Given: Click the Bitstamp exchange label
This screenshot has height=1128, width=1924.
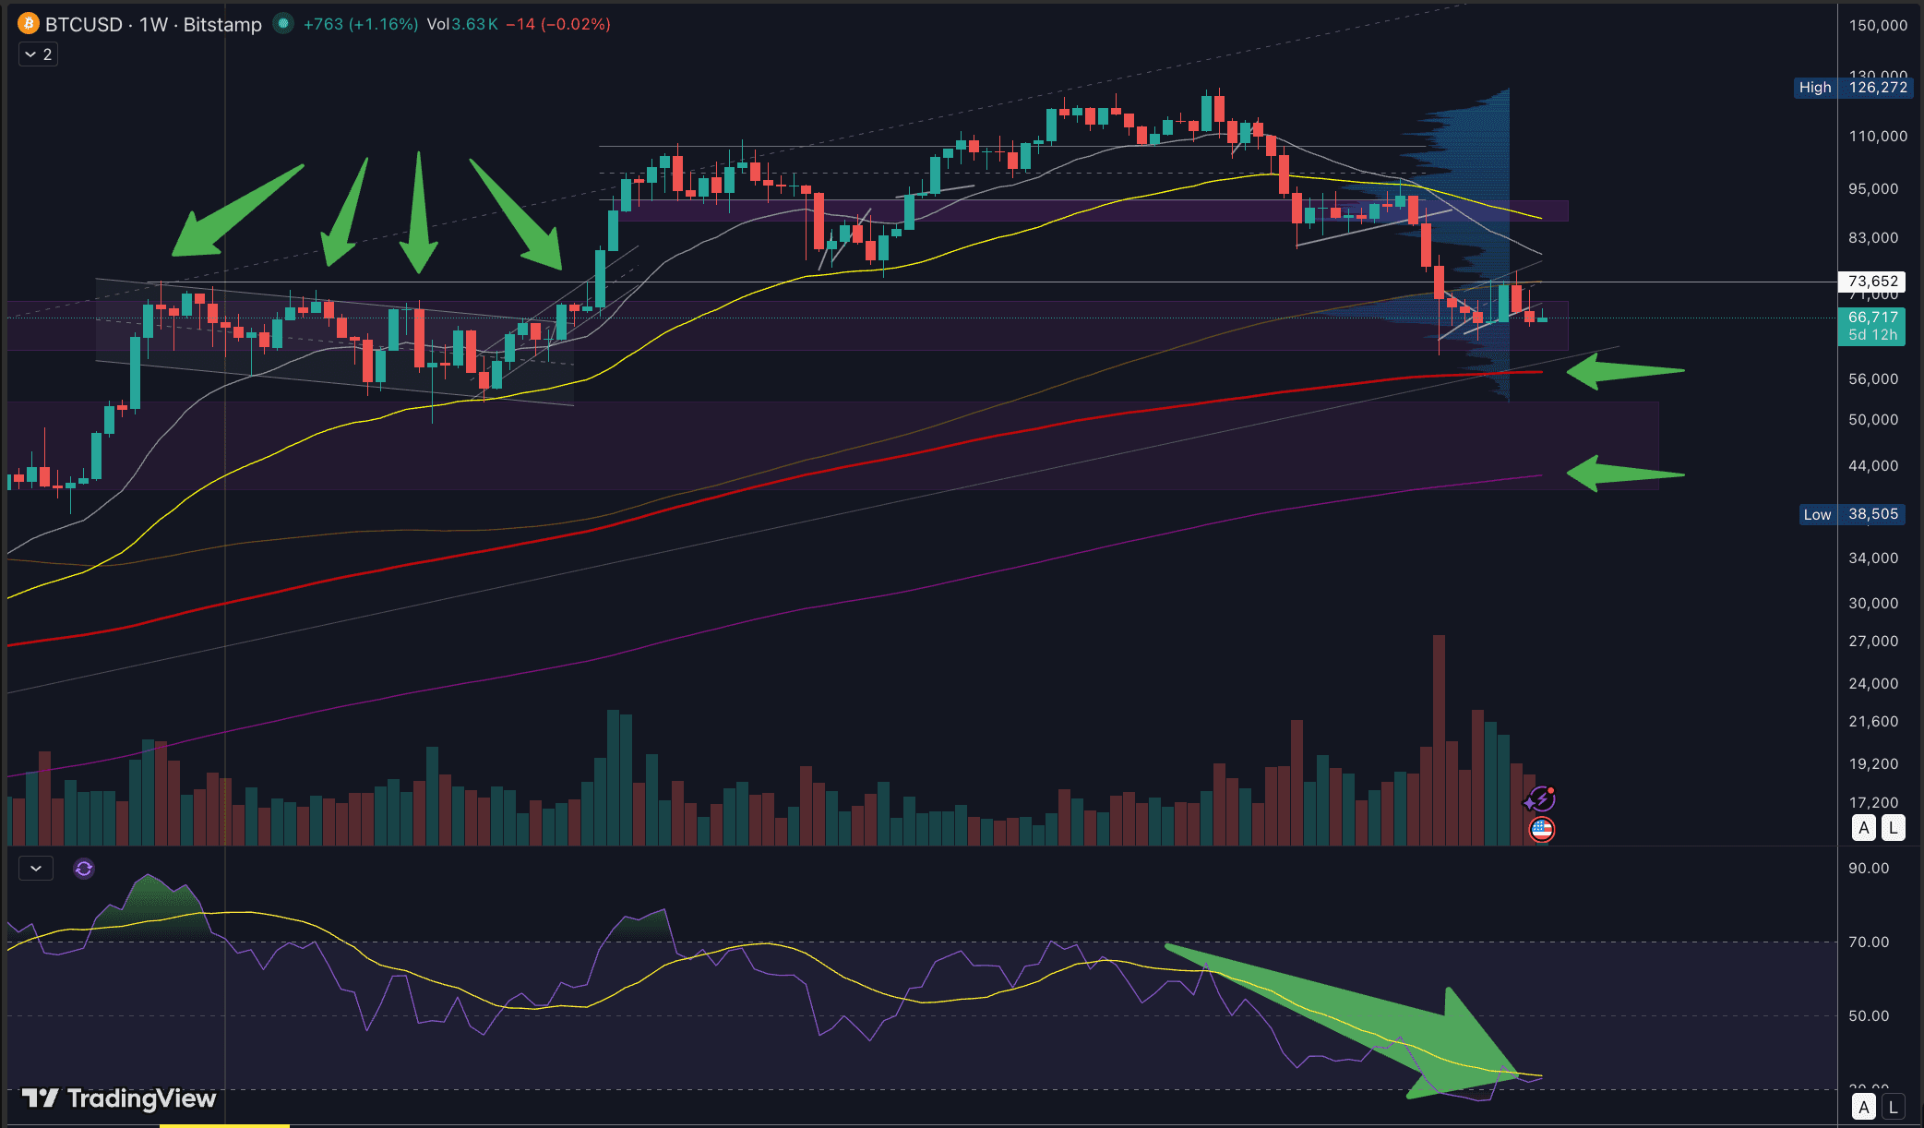Looking at the screenshot, I should point(221,25).
